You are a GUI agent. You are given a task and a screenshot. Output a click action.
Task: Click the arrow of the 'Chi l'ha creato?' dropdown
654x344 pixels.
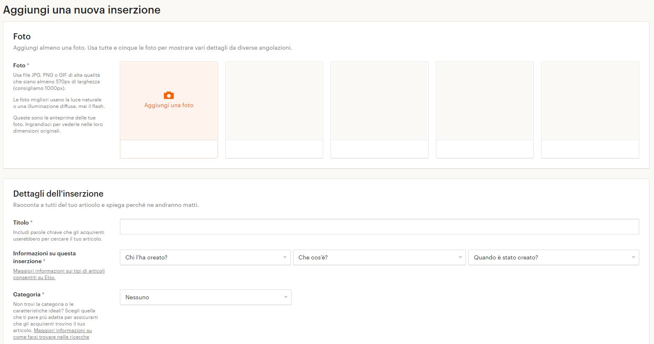pos(285,257)
